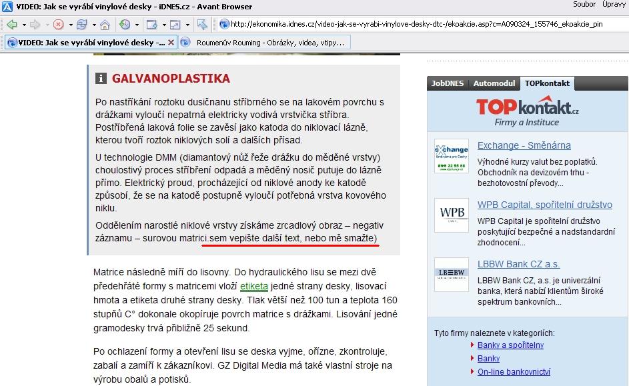Viewport: 629px width, 386px height.
Task: Click the text 'sem vepište další text, nebo mě smažte)'
Action: 293,238
